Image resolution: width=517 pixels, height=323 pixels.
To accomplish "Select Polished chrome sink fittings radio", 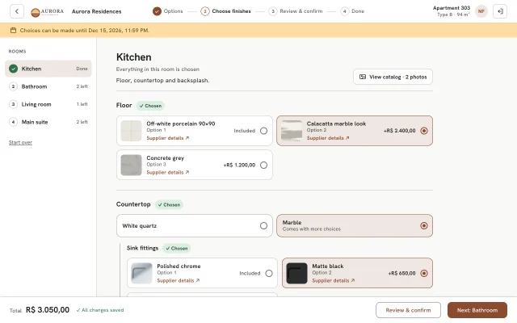I will coord(269,273).
